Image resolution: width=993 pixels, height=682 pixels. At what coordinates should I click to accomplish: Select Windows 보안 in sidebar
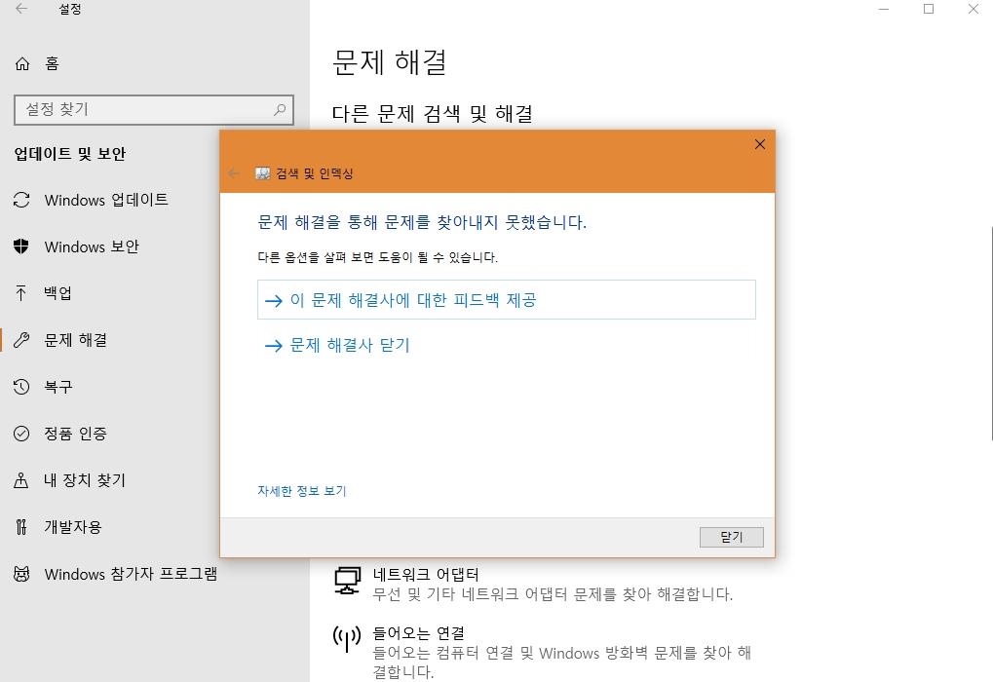92,246
